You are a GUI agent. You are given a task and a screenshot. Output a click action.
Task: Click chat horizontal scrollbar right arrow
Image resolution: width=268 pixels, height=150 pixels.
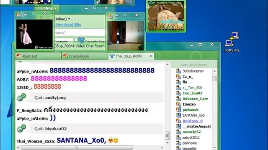click(x=162, y=147)
